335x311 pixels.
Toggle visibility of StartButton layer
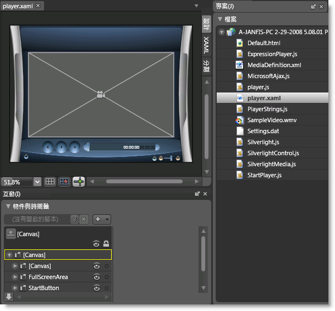coord(97,288)
